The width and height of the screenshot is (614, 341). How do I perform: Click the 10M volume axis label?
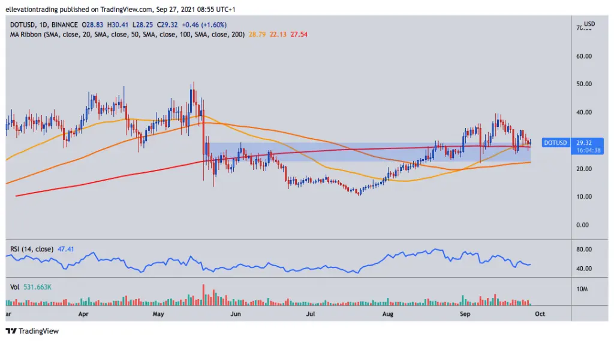coord(582,289)
